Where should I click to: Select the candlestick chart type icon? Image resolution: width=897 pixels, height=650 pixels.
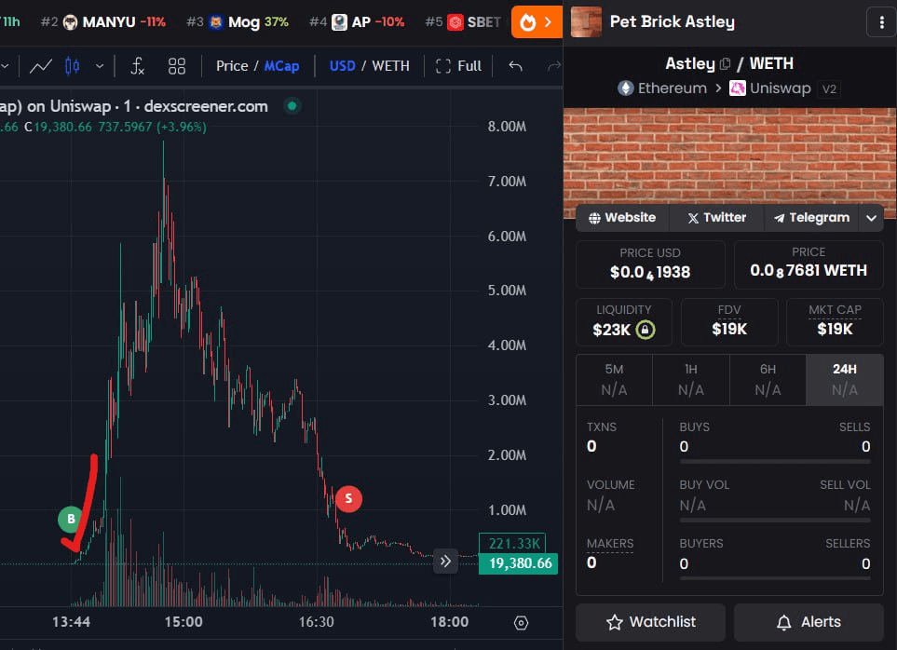point(72,66)
